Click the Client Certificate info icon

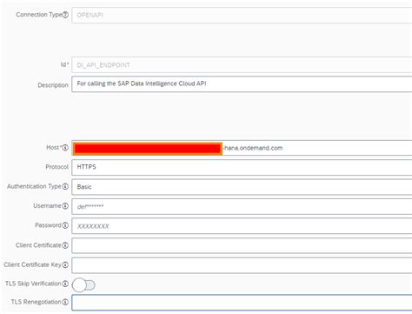pos(65,245)
